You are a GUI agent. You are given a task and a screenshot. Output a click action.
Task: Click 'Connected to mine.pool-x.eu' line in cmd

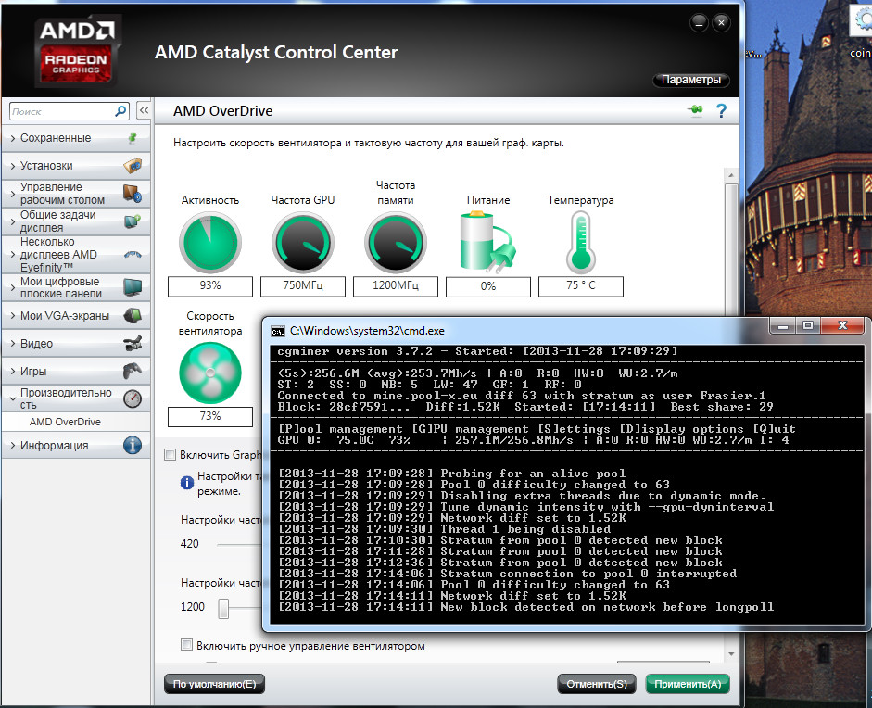point(521,396)
